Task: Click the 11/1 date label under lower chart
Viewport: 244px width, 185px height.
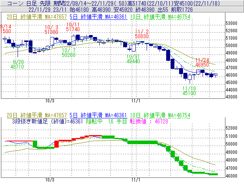Action: [x=136, y=180]
